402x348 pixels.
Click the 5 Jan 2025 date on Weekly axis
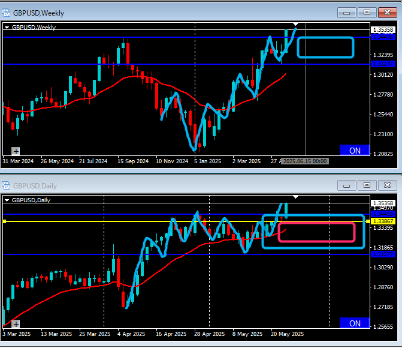point(207,161)
